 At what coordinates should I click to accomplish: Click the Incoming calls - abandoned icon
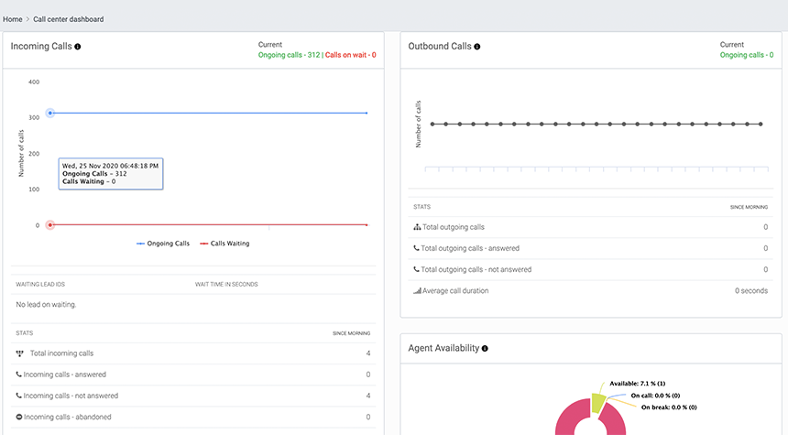tap(19, 417)
